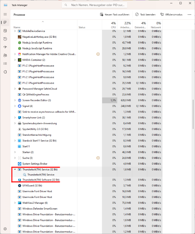Expand the NVIDIA Container group
Screen dimensions: 195x234
coord(15,60)
